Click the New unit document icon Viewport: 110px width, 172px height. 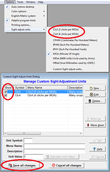pyautogui.click(x=91, y=88)
